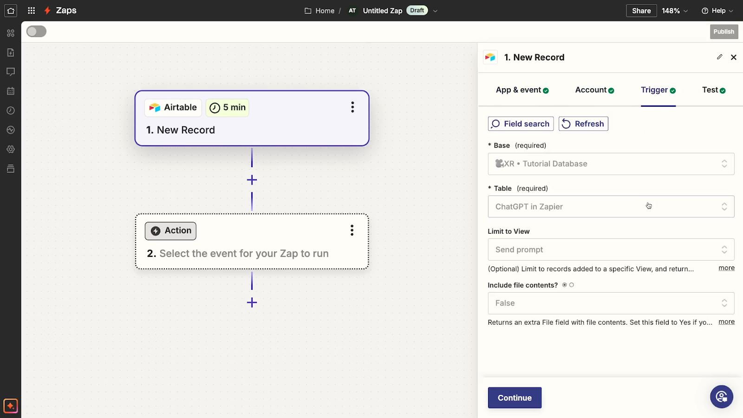Select the 1. New Record trigger card
Image resolution: width=743 pixels, height=418 pixels.
point(252,118)
